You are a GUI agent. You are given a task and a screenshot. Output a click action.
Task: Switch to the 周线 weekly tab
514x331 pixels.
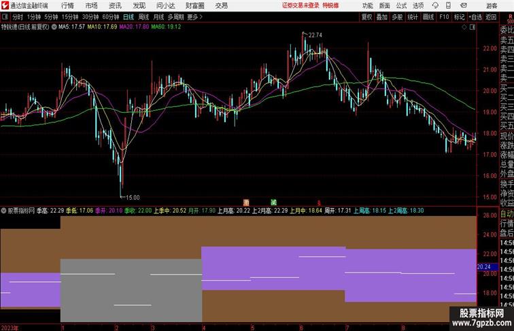coord(143,17)
